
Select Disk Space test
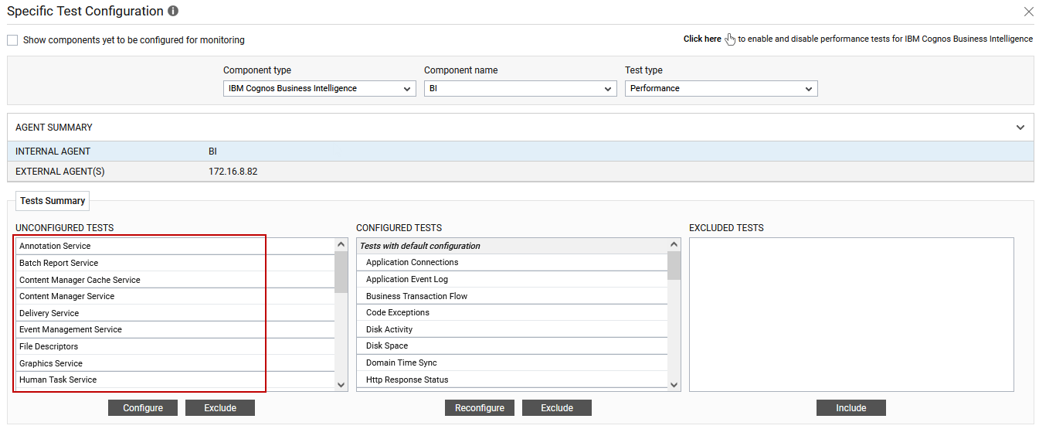(x=512, y=346)
